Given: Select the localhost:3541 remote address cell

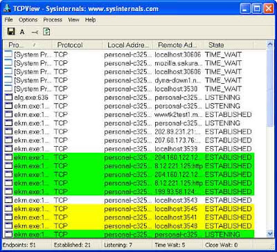Looking at the screenshot, I should [x=175, y=217].
